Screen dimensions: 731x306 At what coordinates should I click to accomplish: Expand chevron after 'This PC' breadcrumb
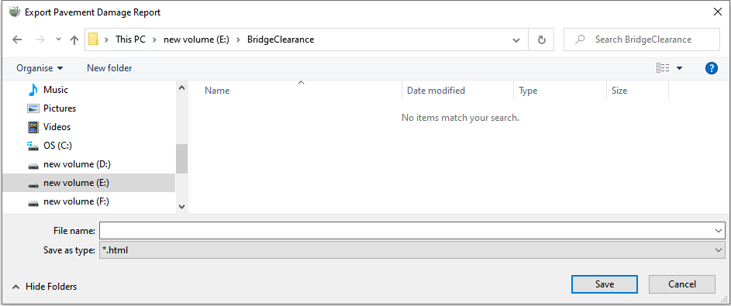[x=155, y=40]
